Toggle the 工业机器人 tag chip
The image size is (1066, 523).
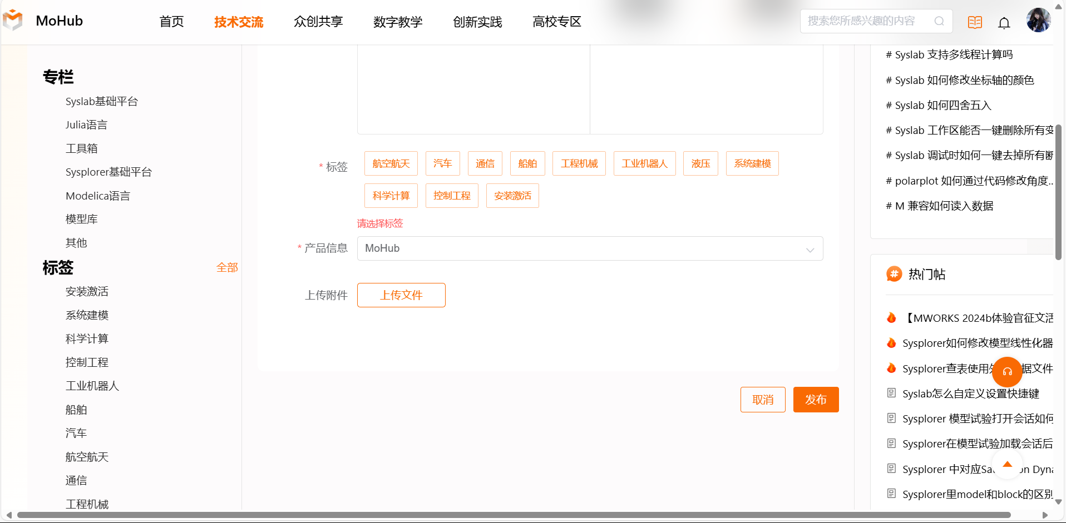(x=645, y=163)
